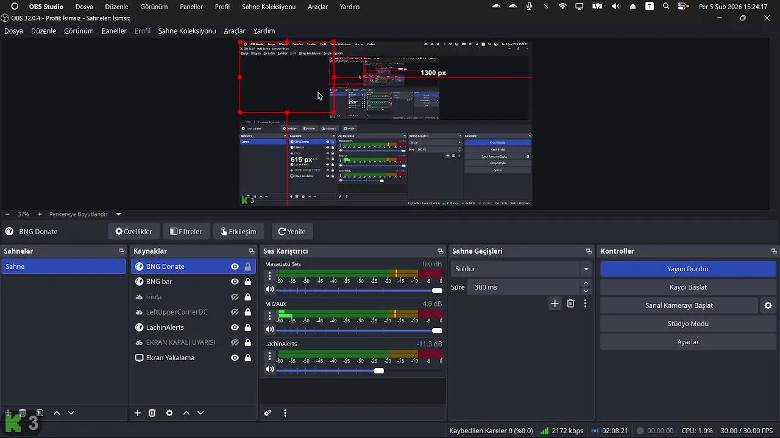780x438 pixels.
Task: Move source up with Kaynaklar up arrow
Action: tap(186, 413)
